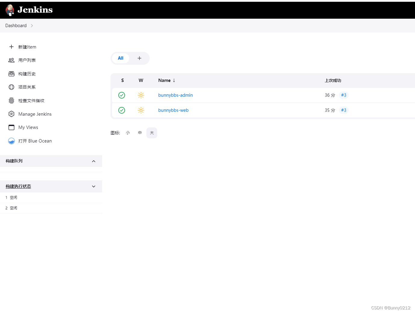Set icon size to 中 (medium)

pos(140,133)
